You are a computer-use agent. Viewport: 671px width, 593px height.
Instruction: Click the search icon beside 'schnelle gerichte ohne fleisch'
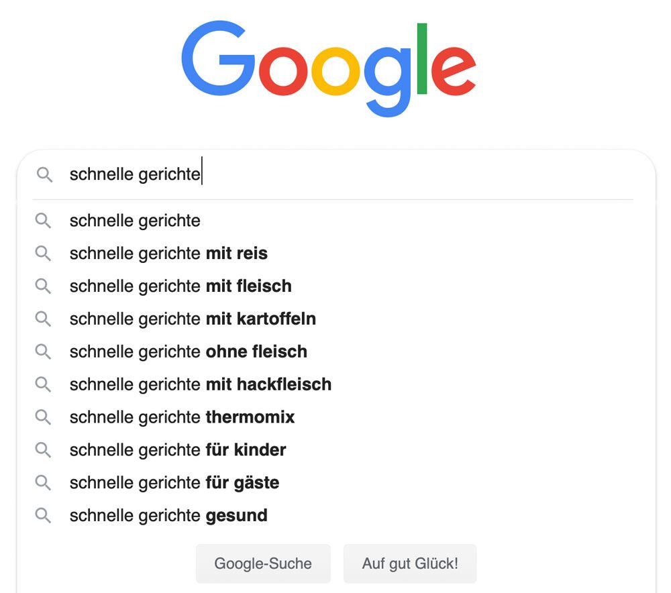coord(44,352)
